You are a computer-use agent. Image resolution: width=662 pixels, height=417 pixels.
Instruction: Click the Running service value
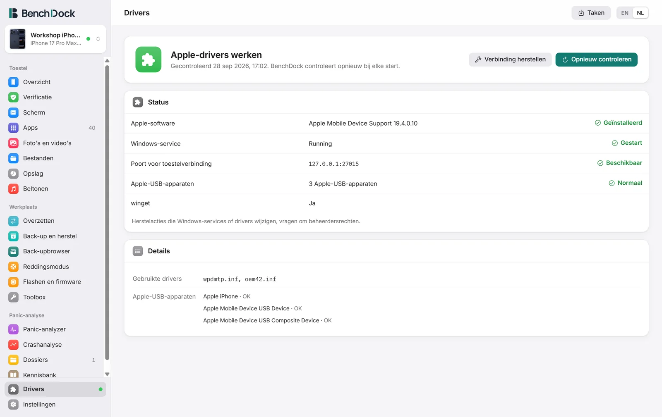point(320,144)
